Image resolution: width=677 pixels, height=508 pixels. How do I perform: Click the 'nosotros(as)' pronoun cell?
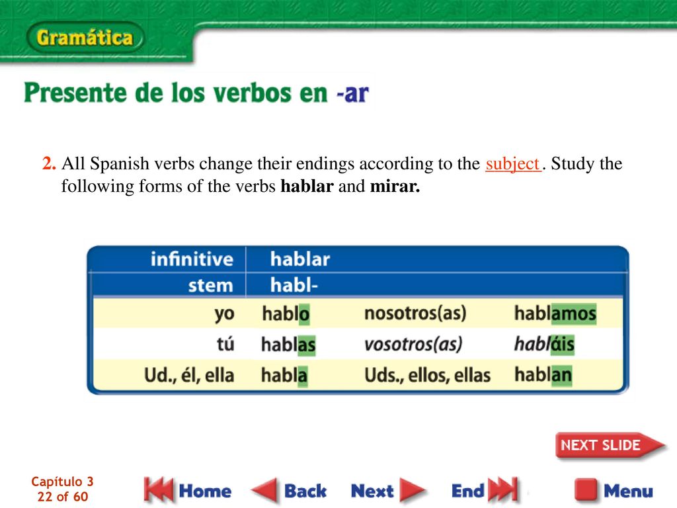415,314
